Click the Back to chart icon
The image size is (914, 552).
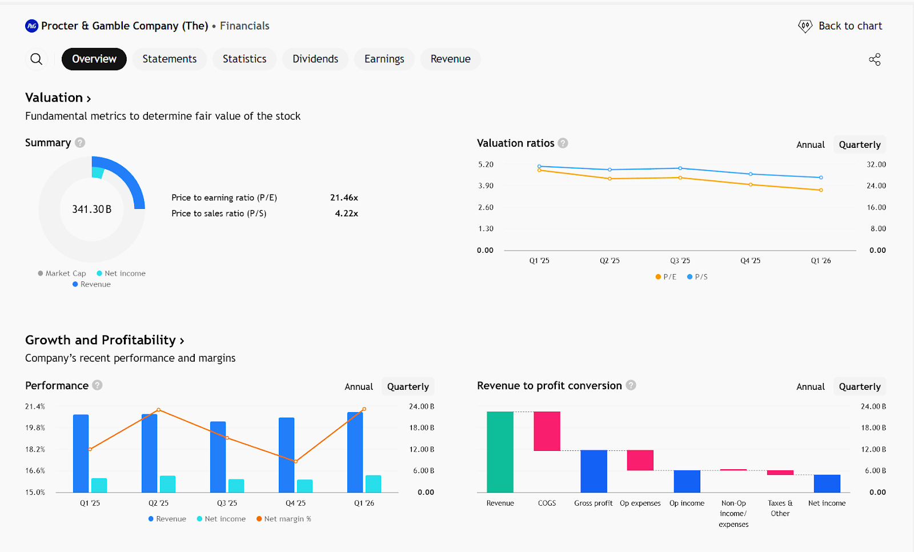tap(805, 26)
